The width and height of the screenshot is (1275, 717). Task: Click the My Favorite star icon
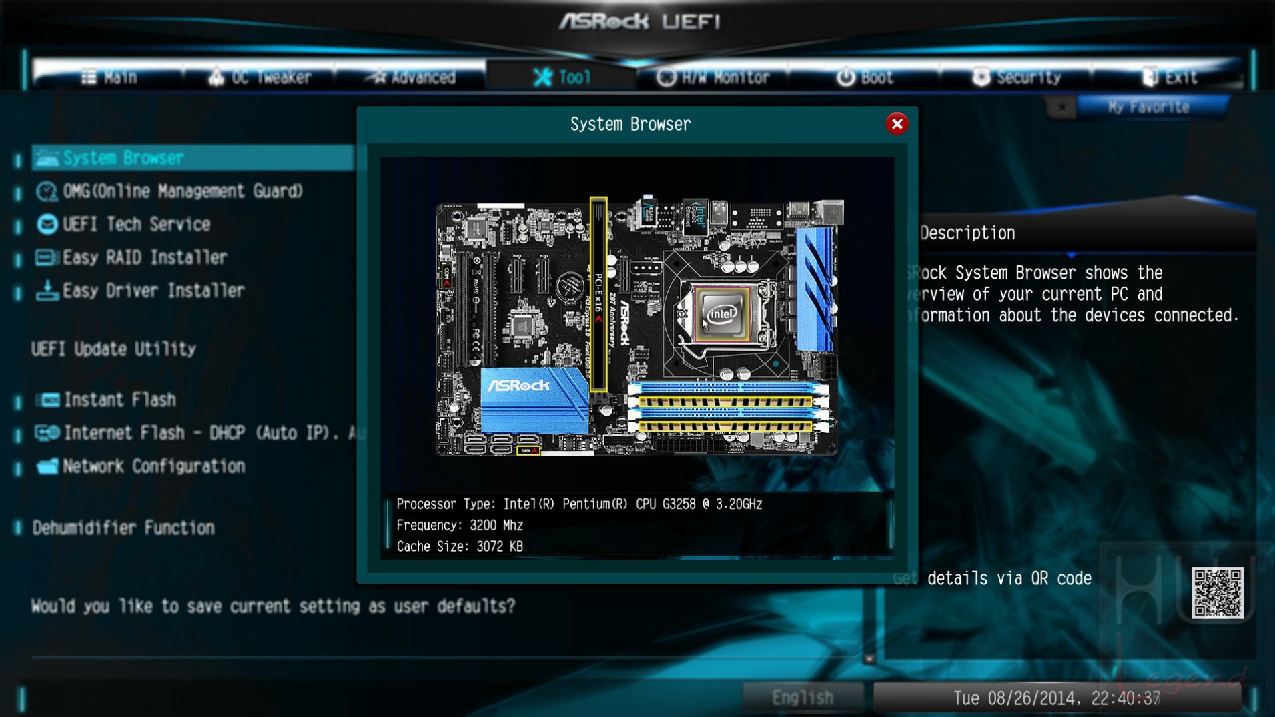(1061, 107)
